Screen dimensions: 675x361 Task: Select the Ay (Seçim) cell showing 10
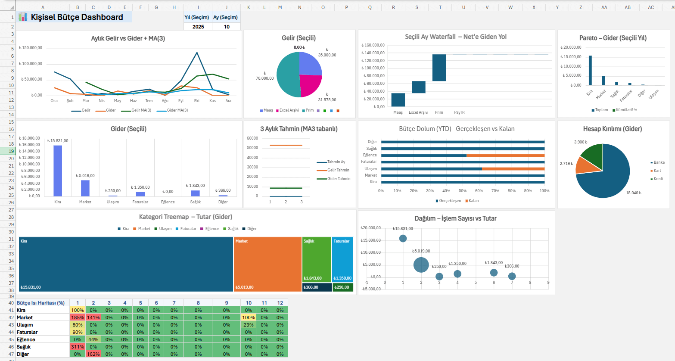(227, 27)
